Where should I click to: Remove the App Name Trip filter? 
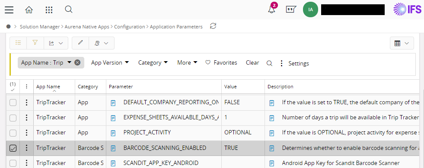point(77,62)
